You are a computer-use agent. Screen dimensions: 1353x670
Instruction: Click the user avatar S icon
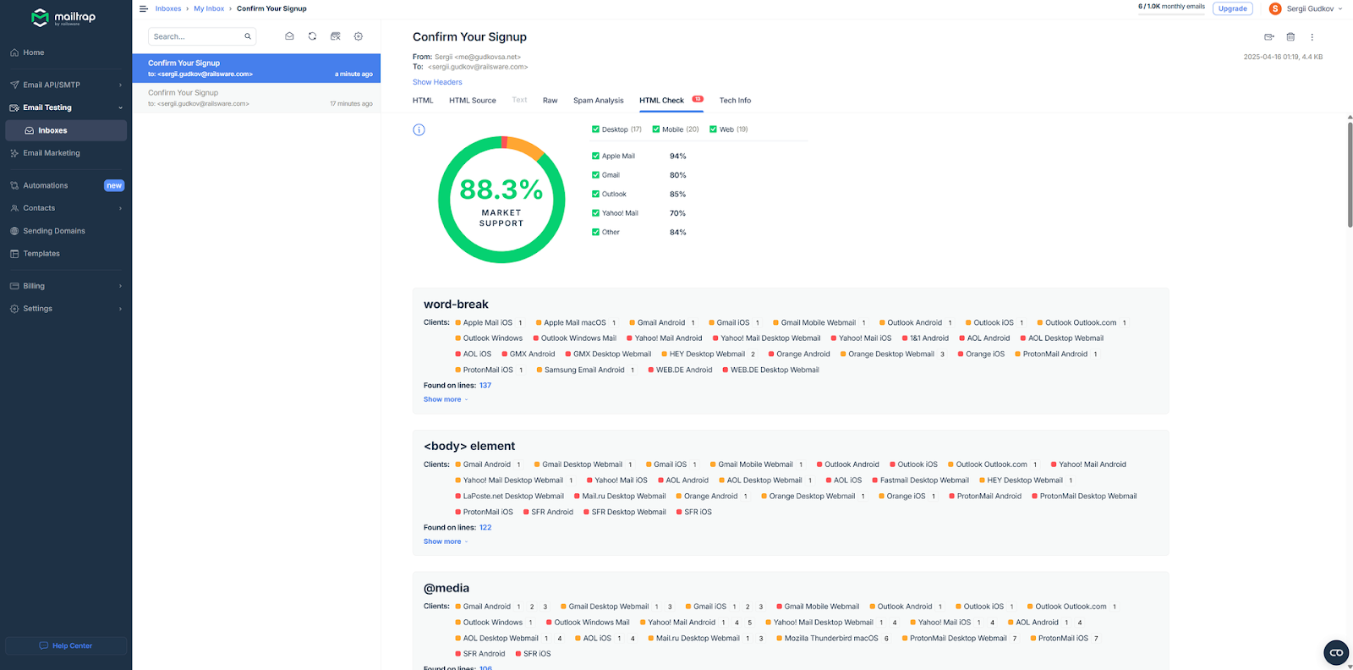(1275, 8)
